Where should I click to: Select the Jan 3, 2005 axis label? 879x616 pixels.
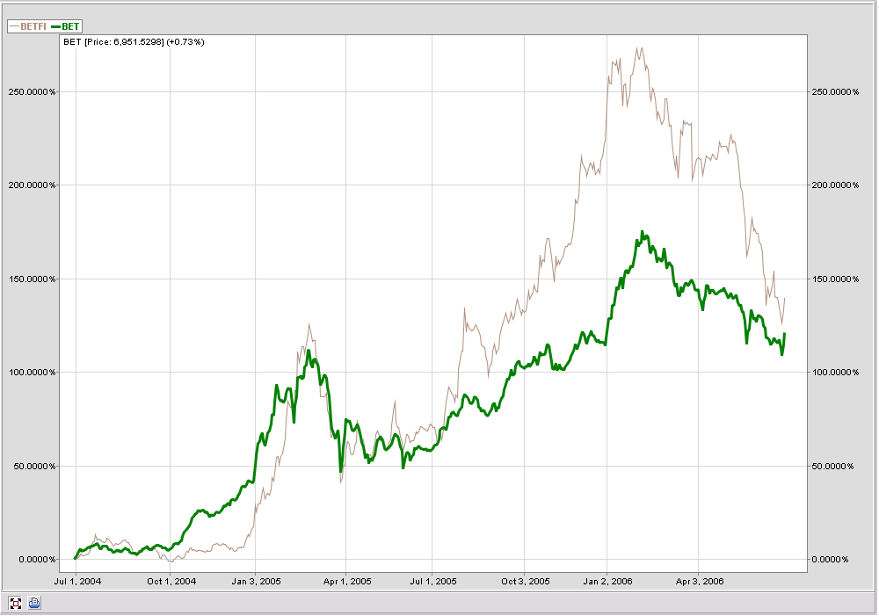point(256,581)
